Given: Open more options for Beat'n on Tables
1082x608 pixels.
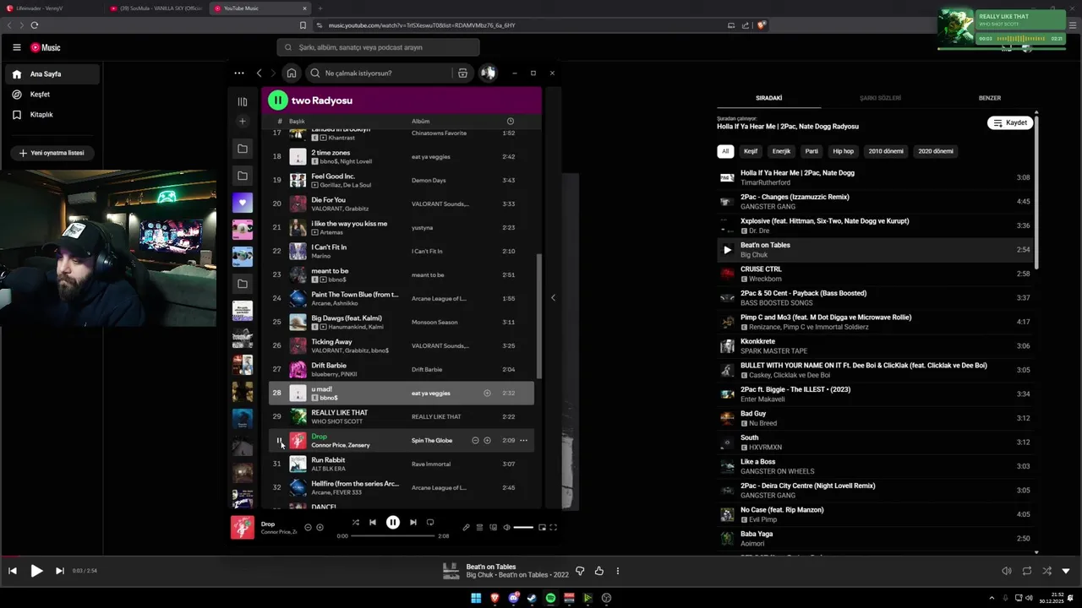Looking at the screenshot, I should pyautogui.click(x=618, y=571).
